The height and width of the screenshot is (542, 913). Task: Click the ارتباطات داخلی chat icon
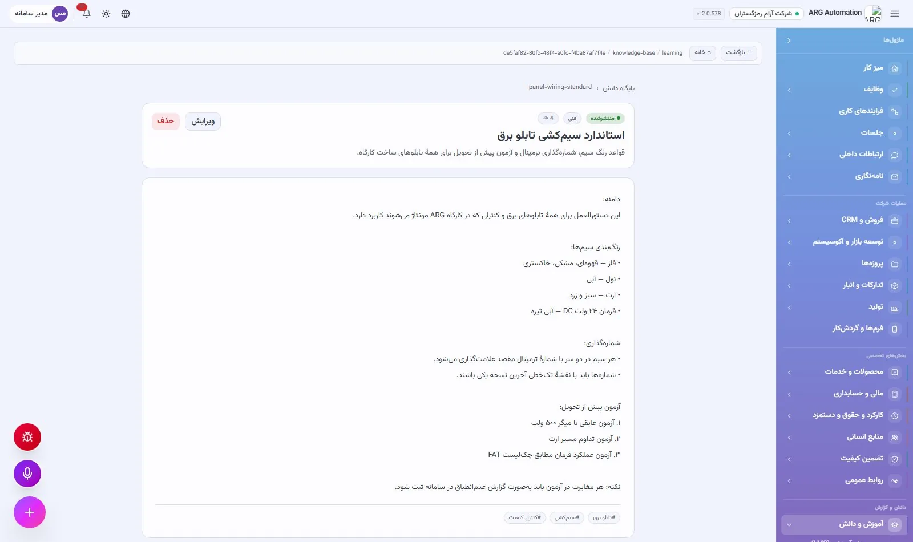tap(895, 155)
